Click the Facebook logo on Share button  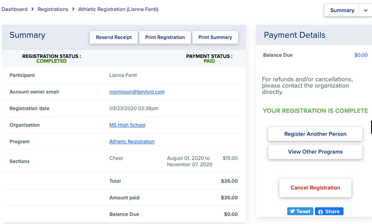320,212
